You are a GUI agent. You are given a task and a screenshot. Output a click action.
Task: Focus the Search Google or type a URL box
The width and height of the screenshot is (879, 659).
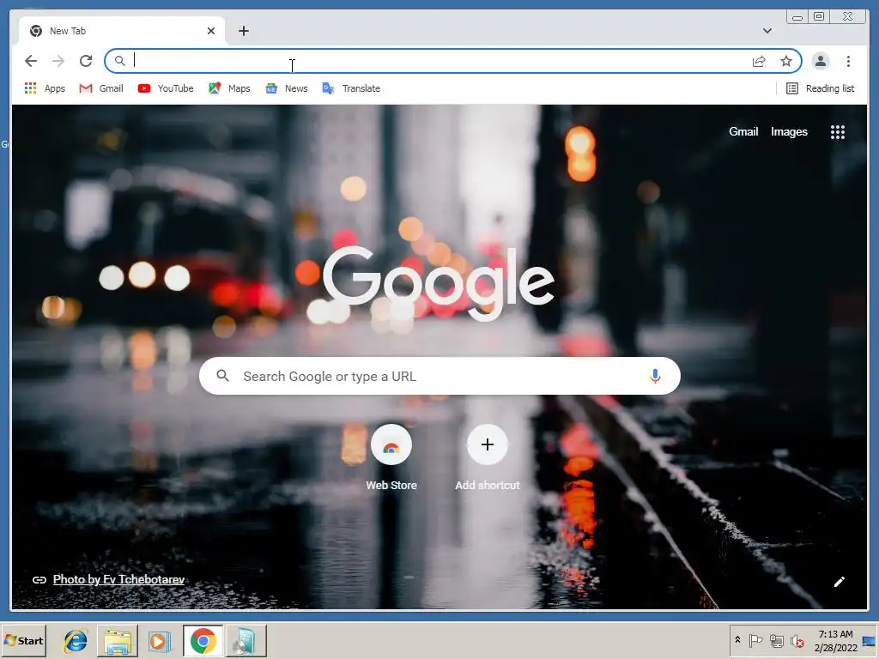click(439, 376)
